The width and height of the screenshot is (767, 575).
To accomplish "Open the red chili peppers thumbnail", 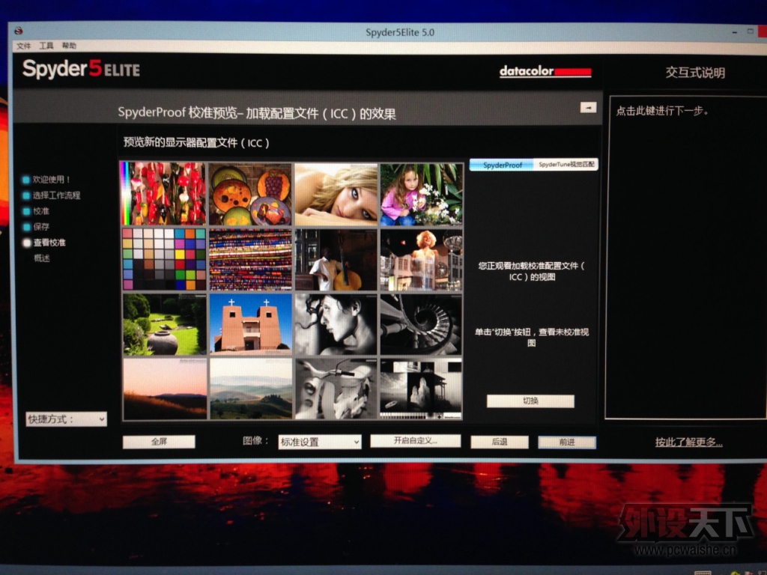I will [x=163, y=194].
